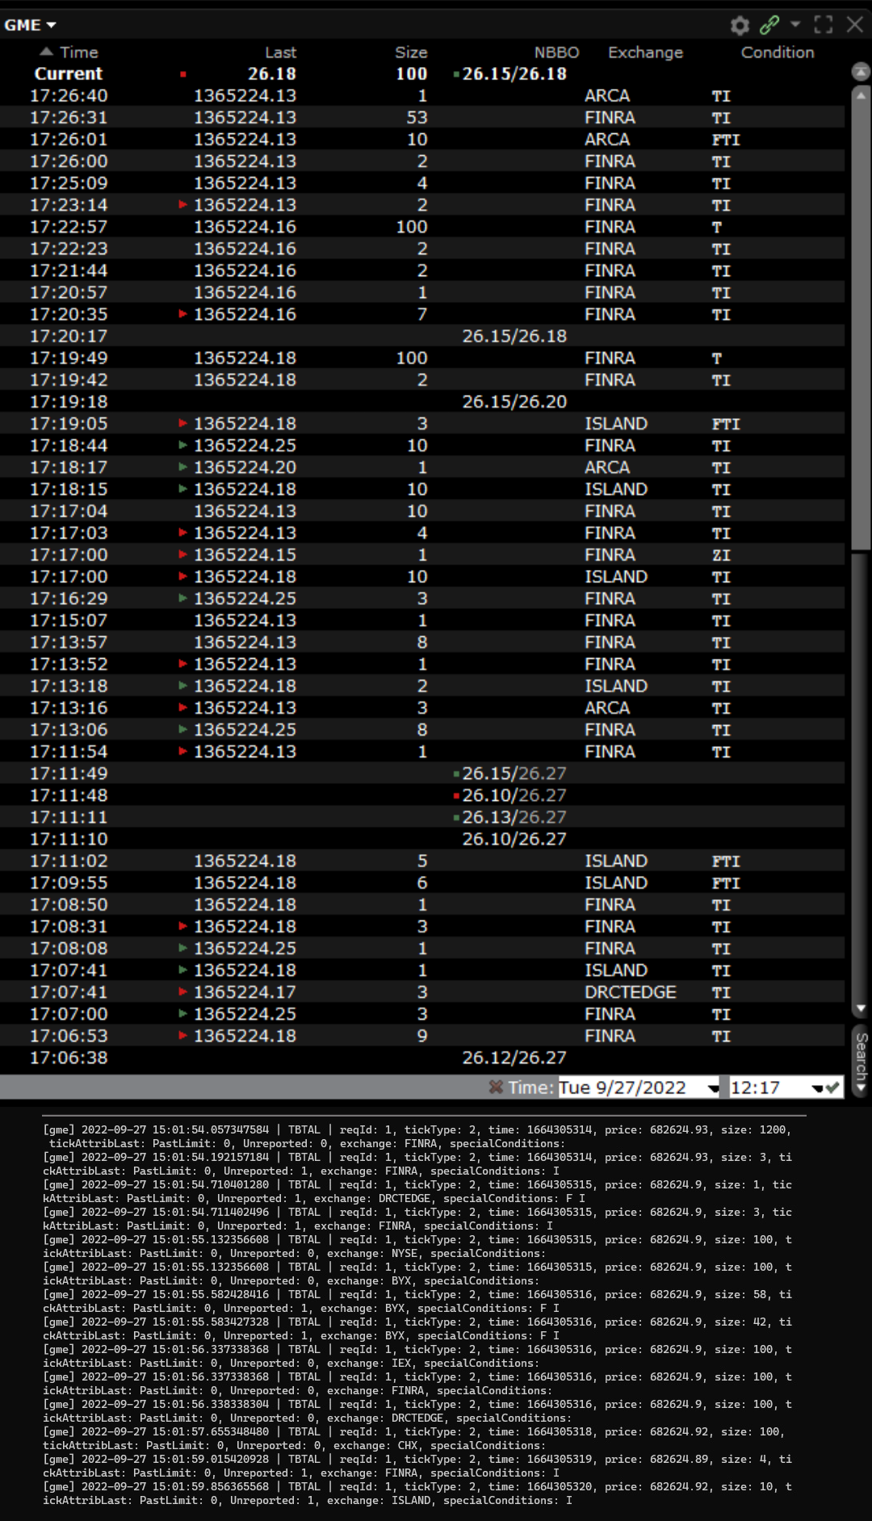Select NBBO 26.15/26.27 at 17:11:49
Viewport: 872px width, 1521px height.
tap(514, 773)
